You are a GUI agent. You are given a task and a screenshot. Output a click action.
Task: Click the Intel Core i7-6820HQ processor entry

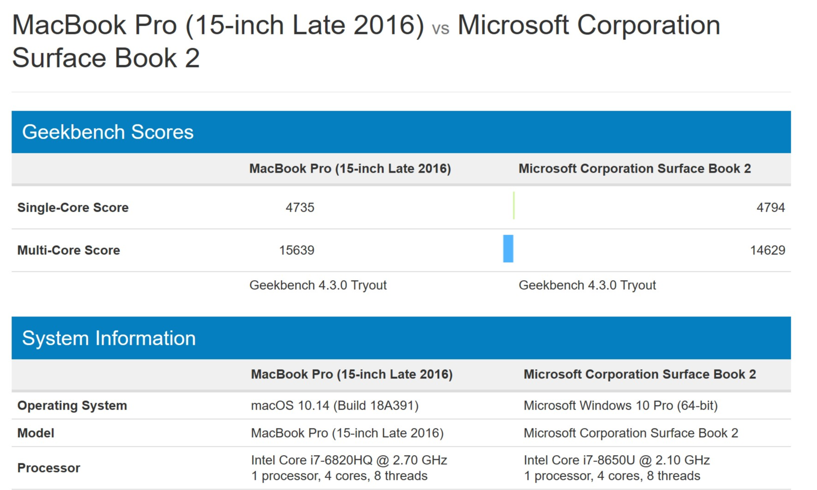(349, 467)
